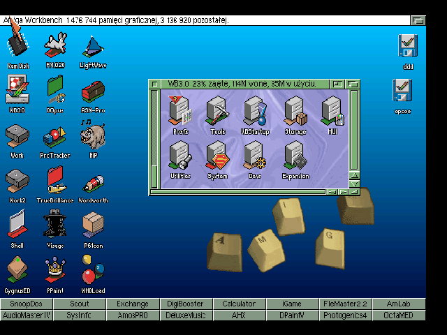Launch FileMaster2.2 from the dock
Image resolution: width=447 pixels, height=335 pixels.
(x=345, y=304)
